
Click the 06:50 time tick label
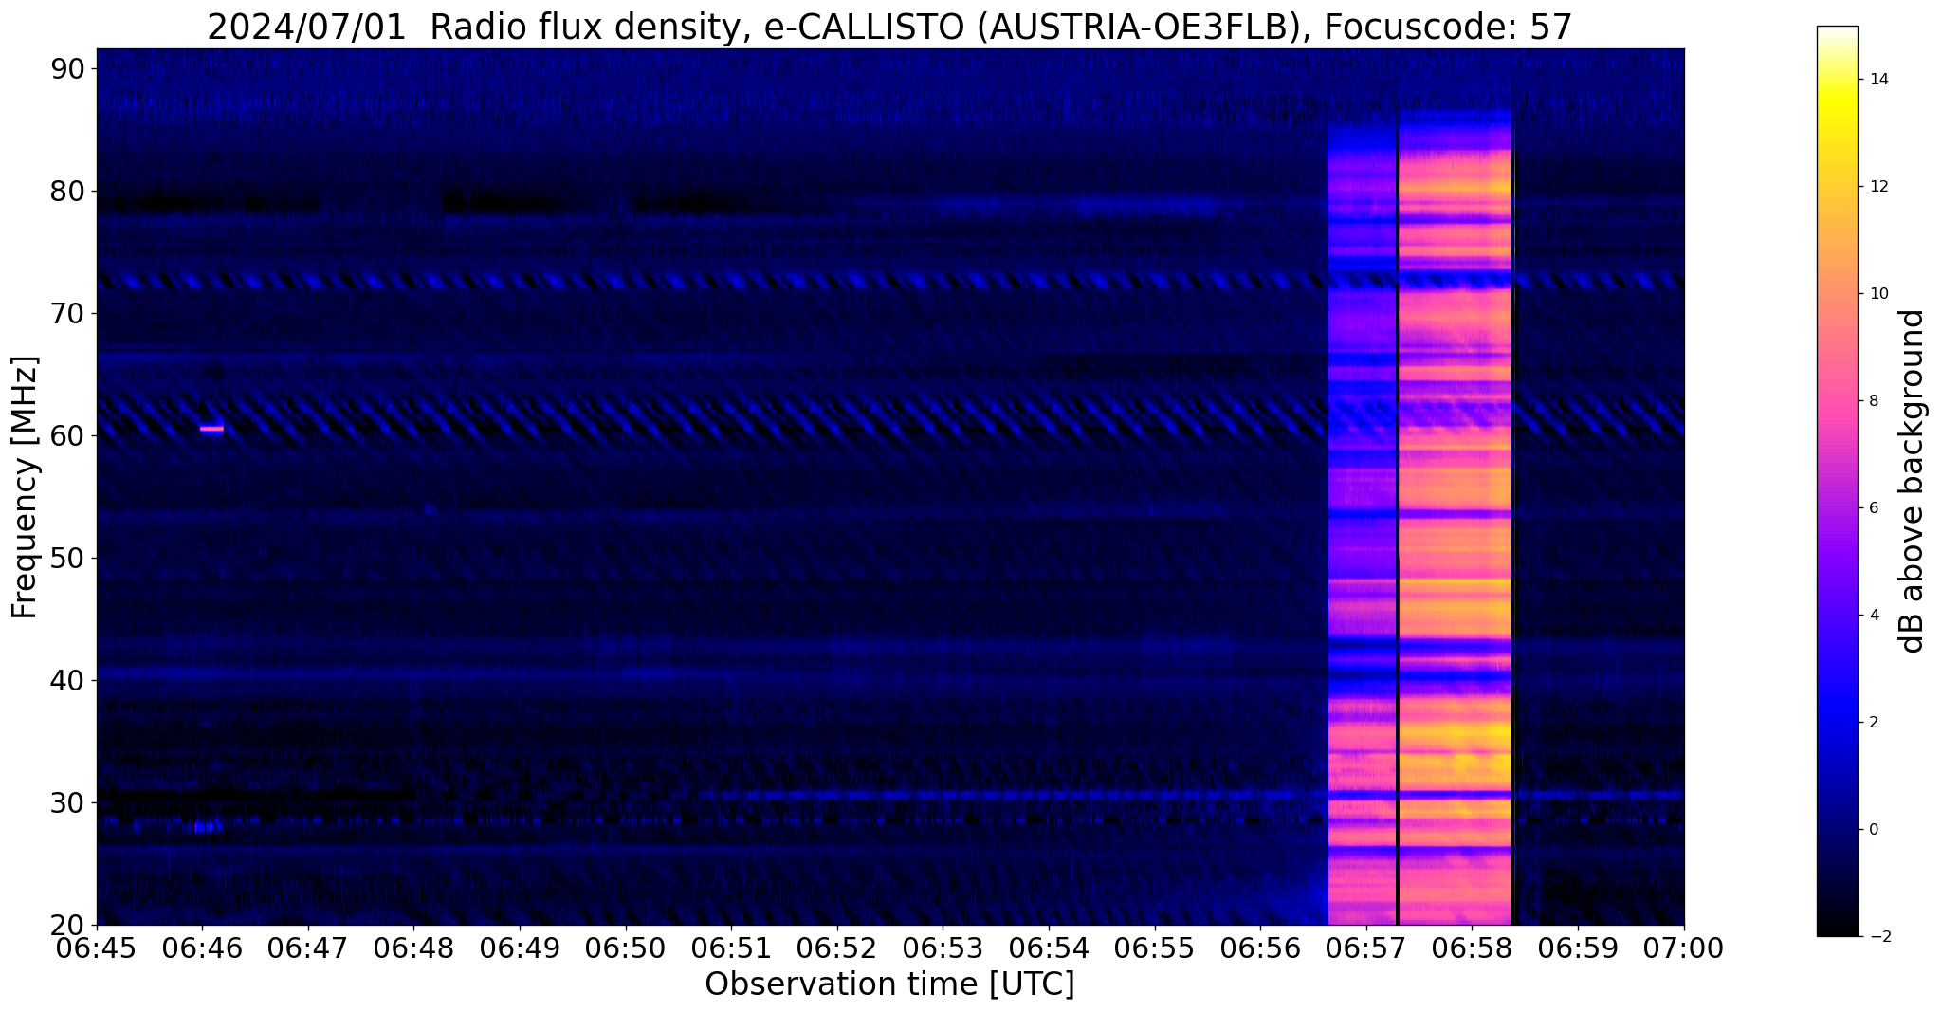pos(626,948)
